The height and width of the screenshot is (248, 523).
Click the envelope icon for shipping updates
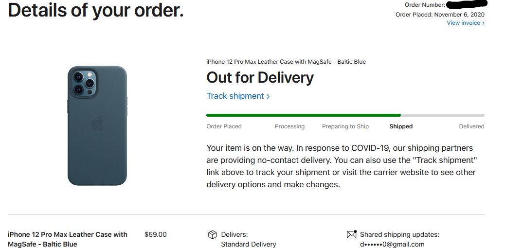pyautogui.click(x=352, y=234)
